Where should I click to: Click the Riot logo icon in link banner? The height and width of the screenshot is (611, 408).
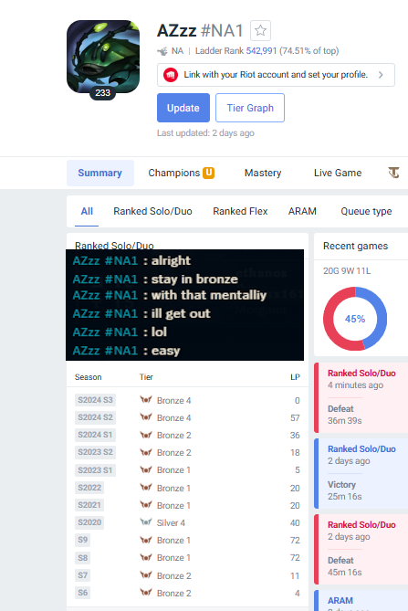(171, 75)
